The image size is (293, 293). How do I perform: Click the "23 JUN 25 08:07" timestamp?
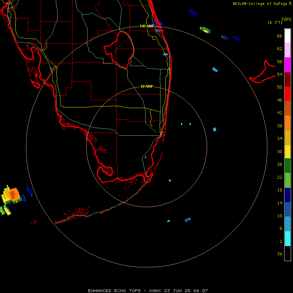pyautogui.click(x=186, y=291)
